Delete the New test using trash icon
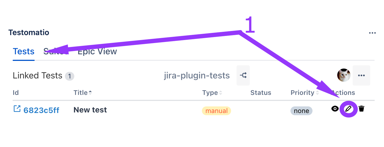 [361, 109]
